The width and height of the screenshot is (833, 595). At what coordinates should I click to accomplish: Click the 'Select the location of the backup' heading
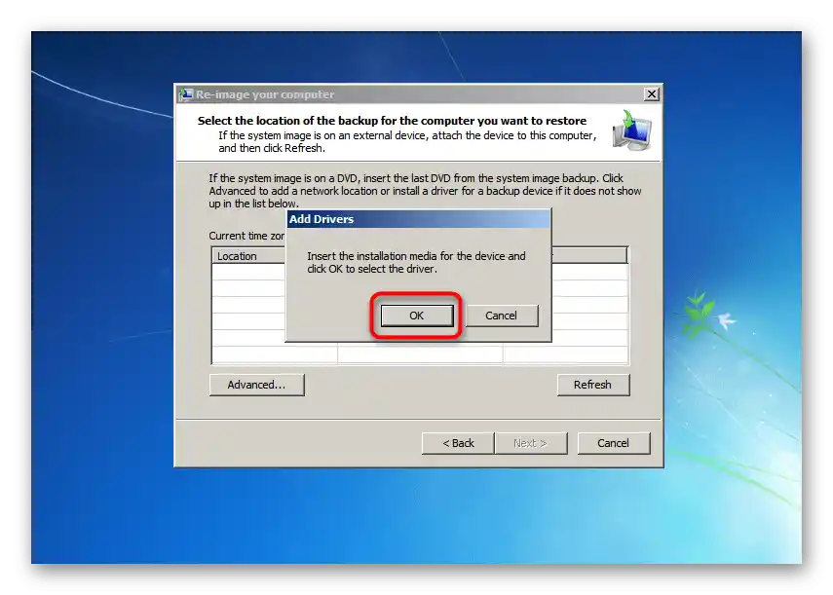(x=392, y=121)
